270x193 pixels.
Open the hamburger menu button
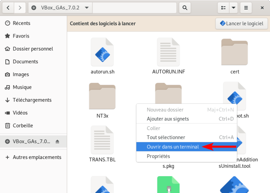point(246,8)
